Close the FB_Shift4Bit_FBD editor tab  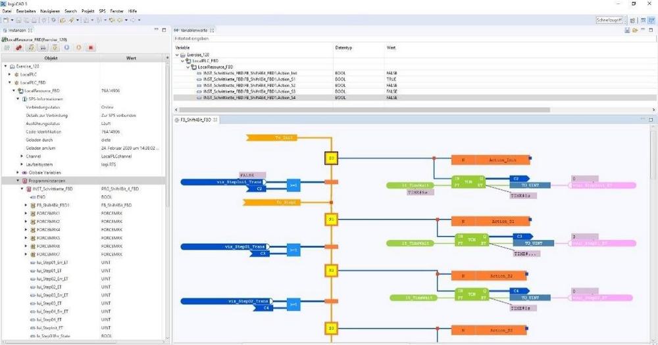(215, 120)
